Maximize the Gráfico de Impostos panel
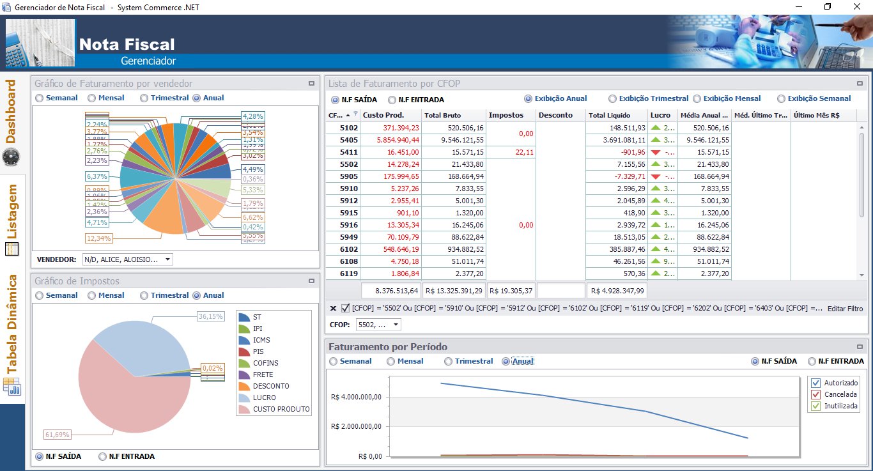873x471 pixels. pos(311,281)
